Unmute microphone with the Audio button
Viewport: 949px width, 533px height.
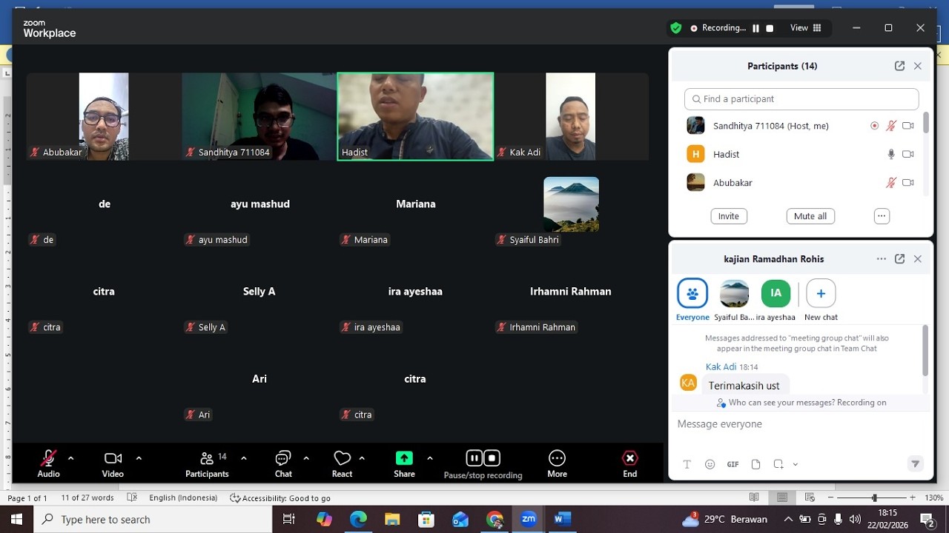pyautogui.click(x=48, y=463)
